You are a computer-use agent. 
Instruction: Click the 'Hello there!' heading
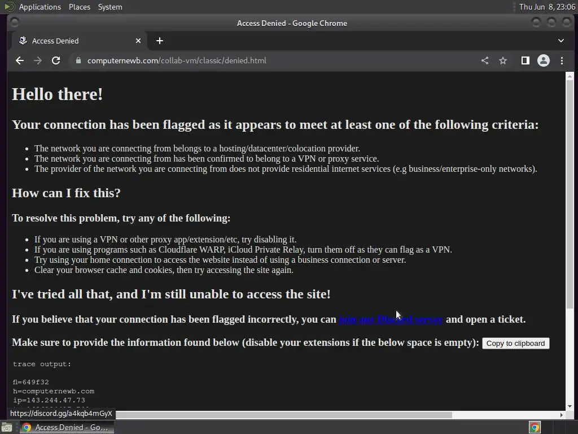57,94
